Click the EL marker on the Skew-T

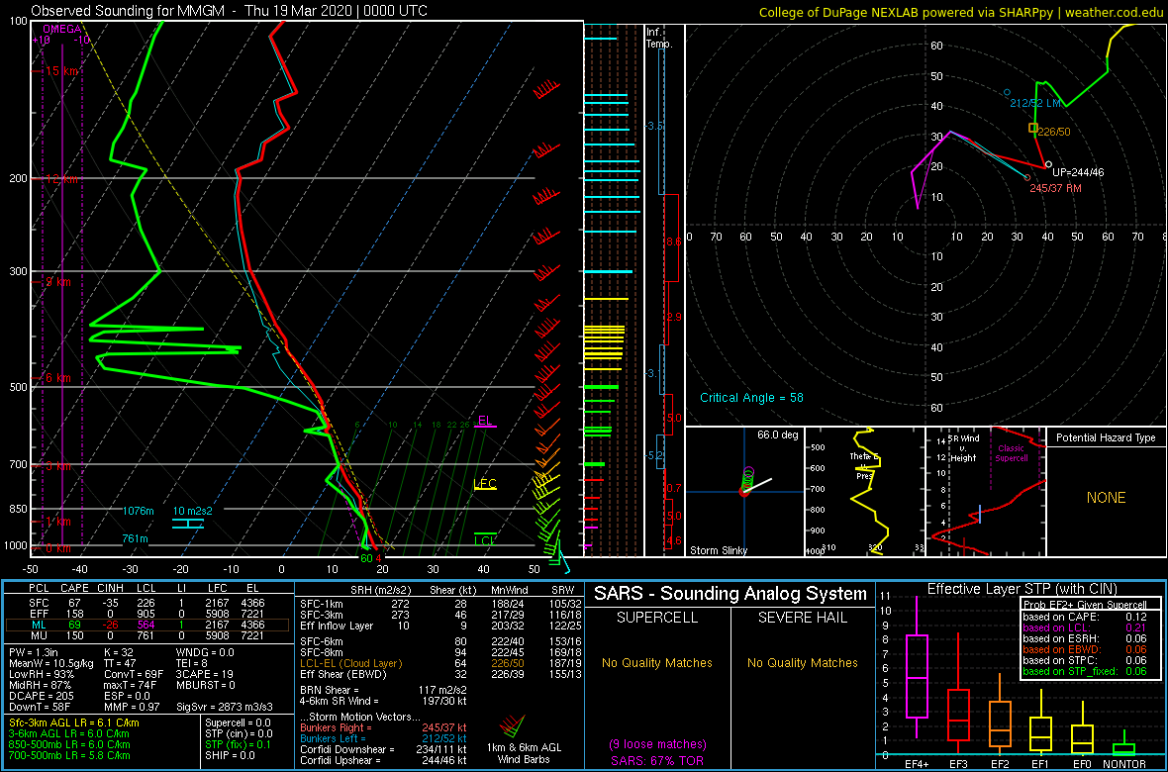point(486,421)
